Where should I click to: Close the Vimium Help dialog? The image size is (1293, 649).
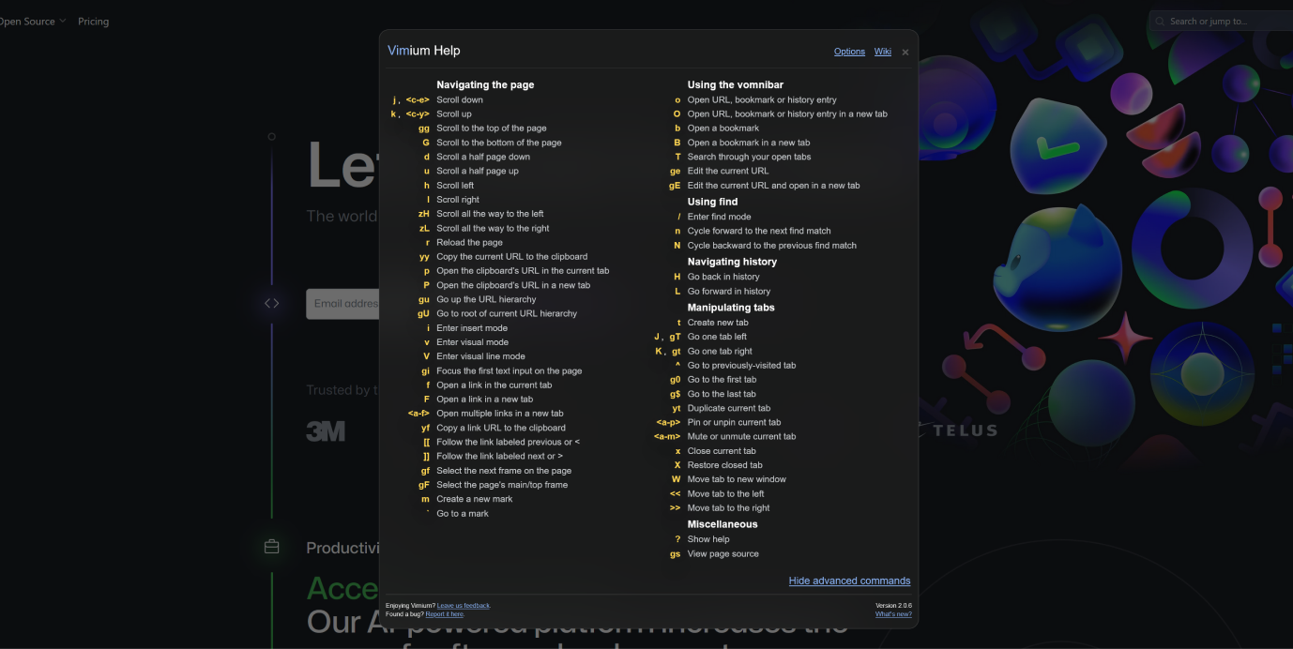click(905, 53)
